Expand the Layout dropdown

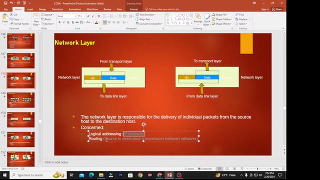click(47, 14)
